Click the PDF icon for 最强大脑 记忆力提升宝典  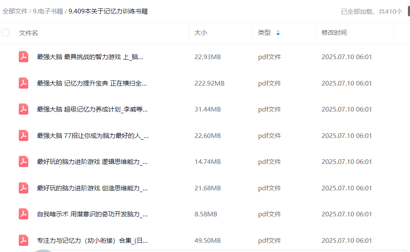click(x=24, y=83)
